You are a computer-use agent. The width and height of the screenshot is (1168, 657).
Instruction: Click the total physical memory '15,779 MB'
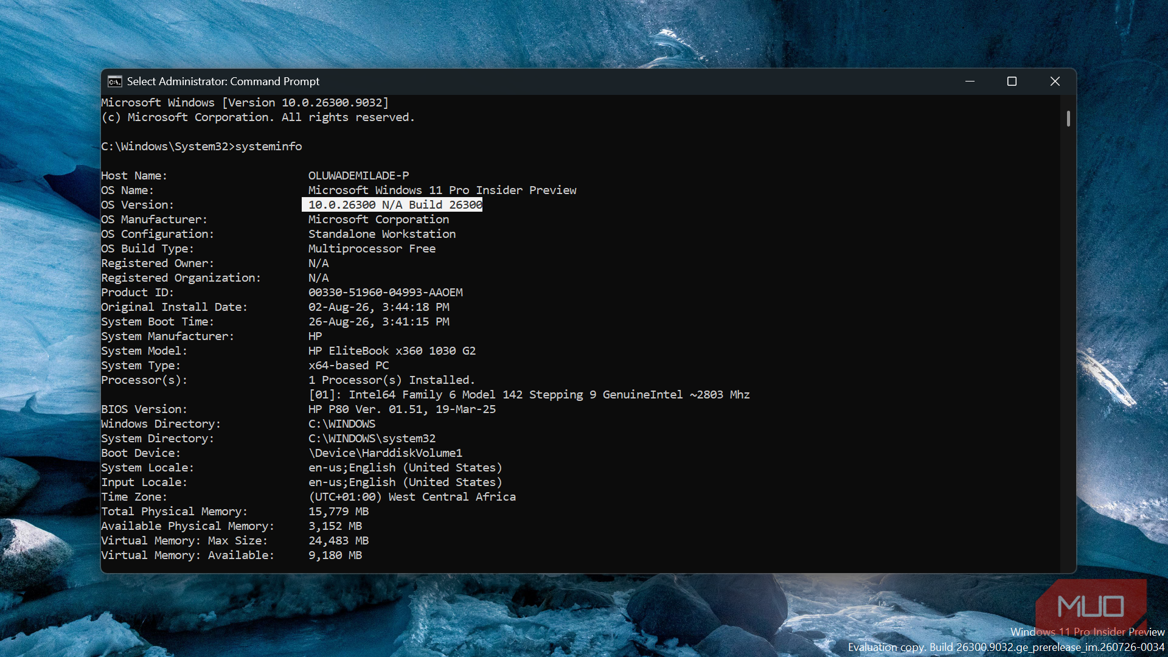tap(338, 512)
